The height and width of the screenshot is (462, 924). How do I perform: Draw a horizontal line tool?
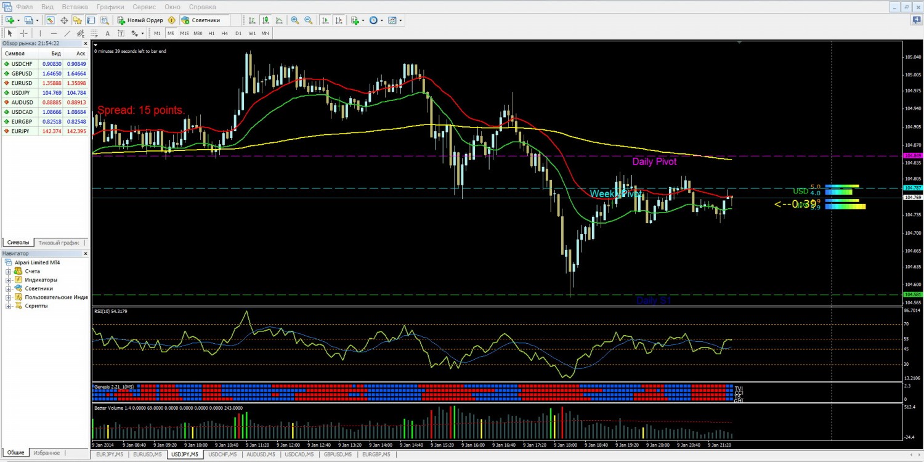(x=54, y=33)
